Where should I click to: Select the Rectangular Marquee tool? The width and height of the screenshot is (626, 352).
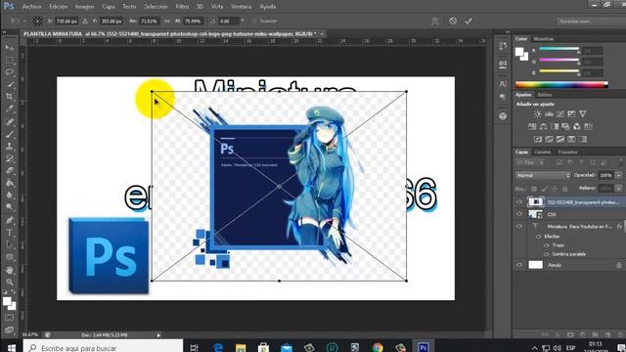[x=10, y=61]
